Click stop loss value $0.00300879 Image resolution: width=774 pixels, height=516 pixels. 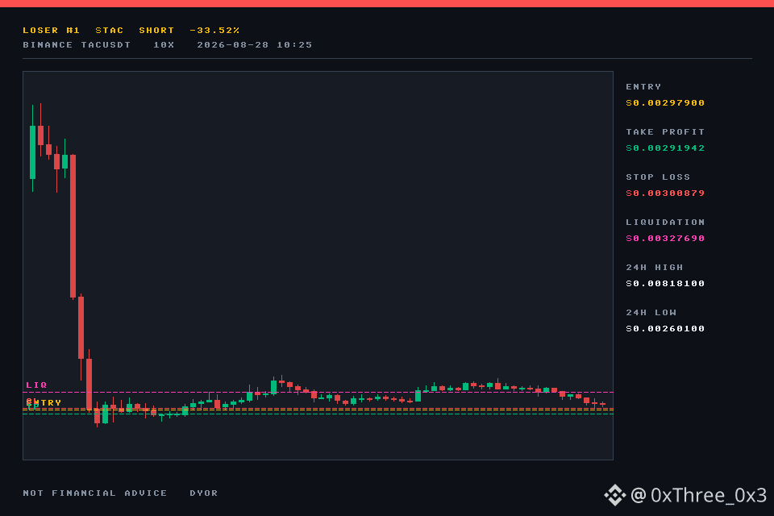click(665, 193)
